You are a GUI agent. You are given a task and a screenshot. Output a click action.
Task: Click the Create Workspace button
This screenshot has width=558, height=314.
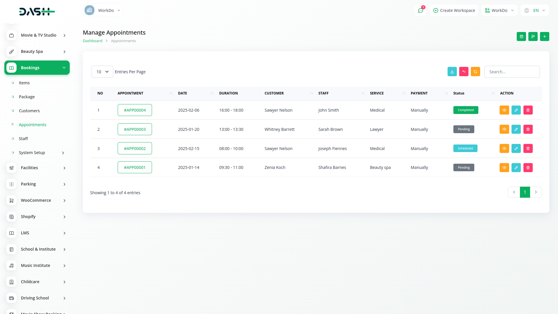click(x=454, y=10)
